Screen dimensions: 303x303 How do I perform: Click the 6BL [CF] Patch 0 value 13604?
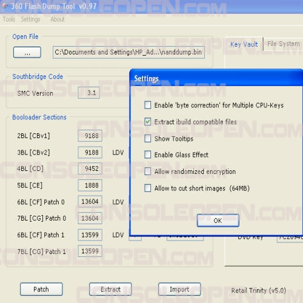[90, 201]
